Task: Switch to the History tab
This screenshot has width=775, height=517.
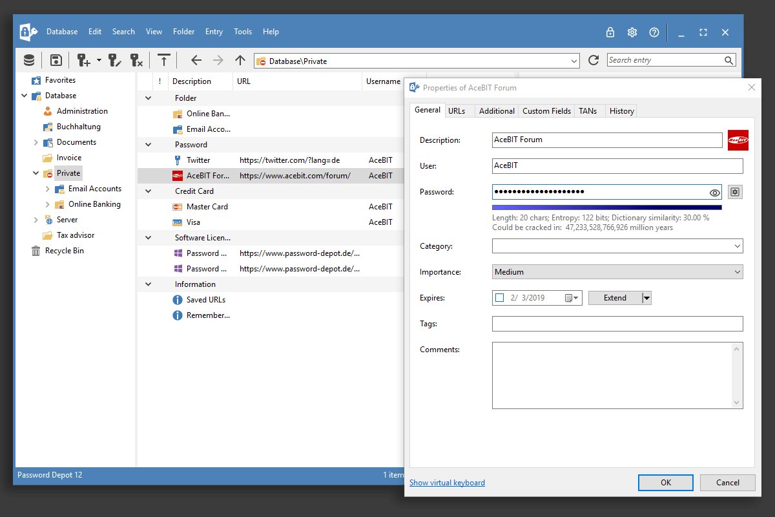Action: pos(621,111)
